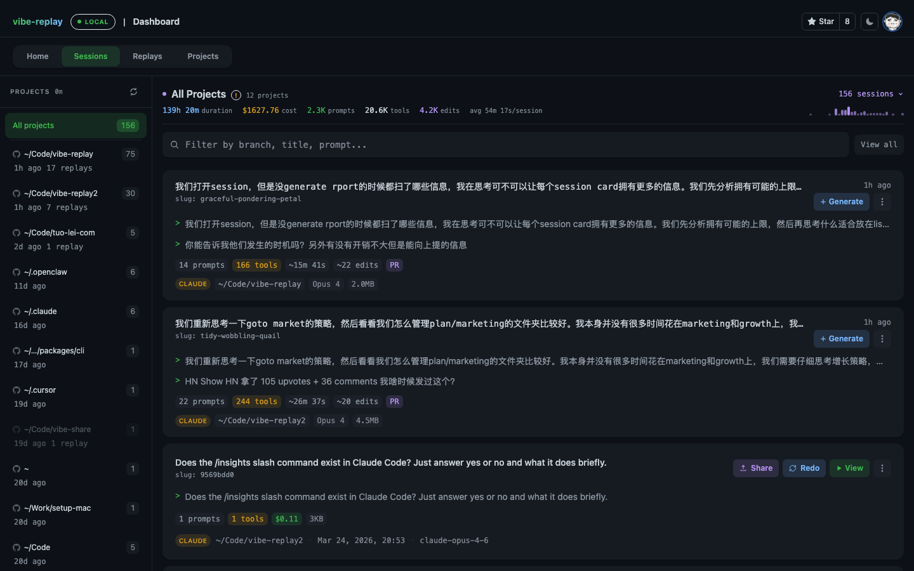Redo the /insights session replay
The image size is (914, 571).
804,468
